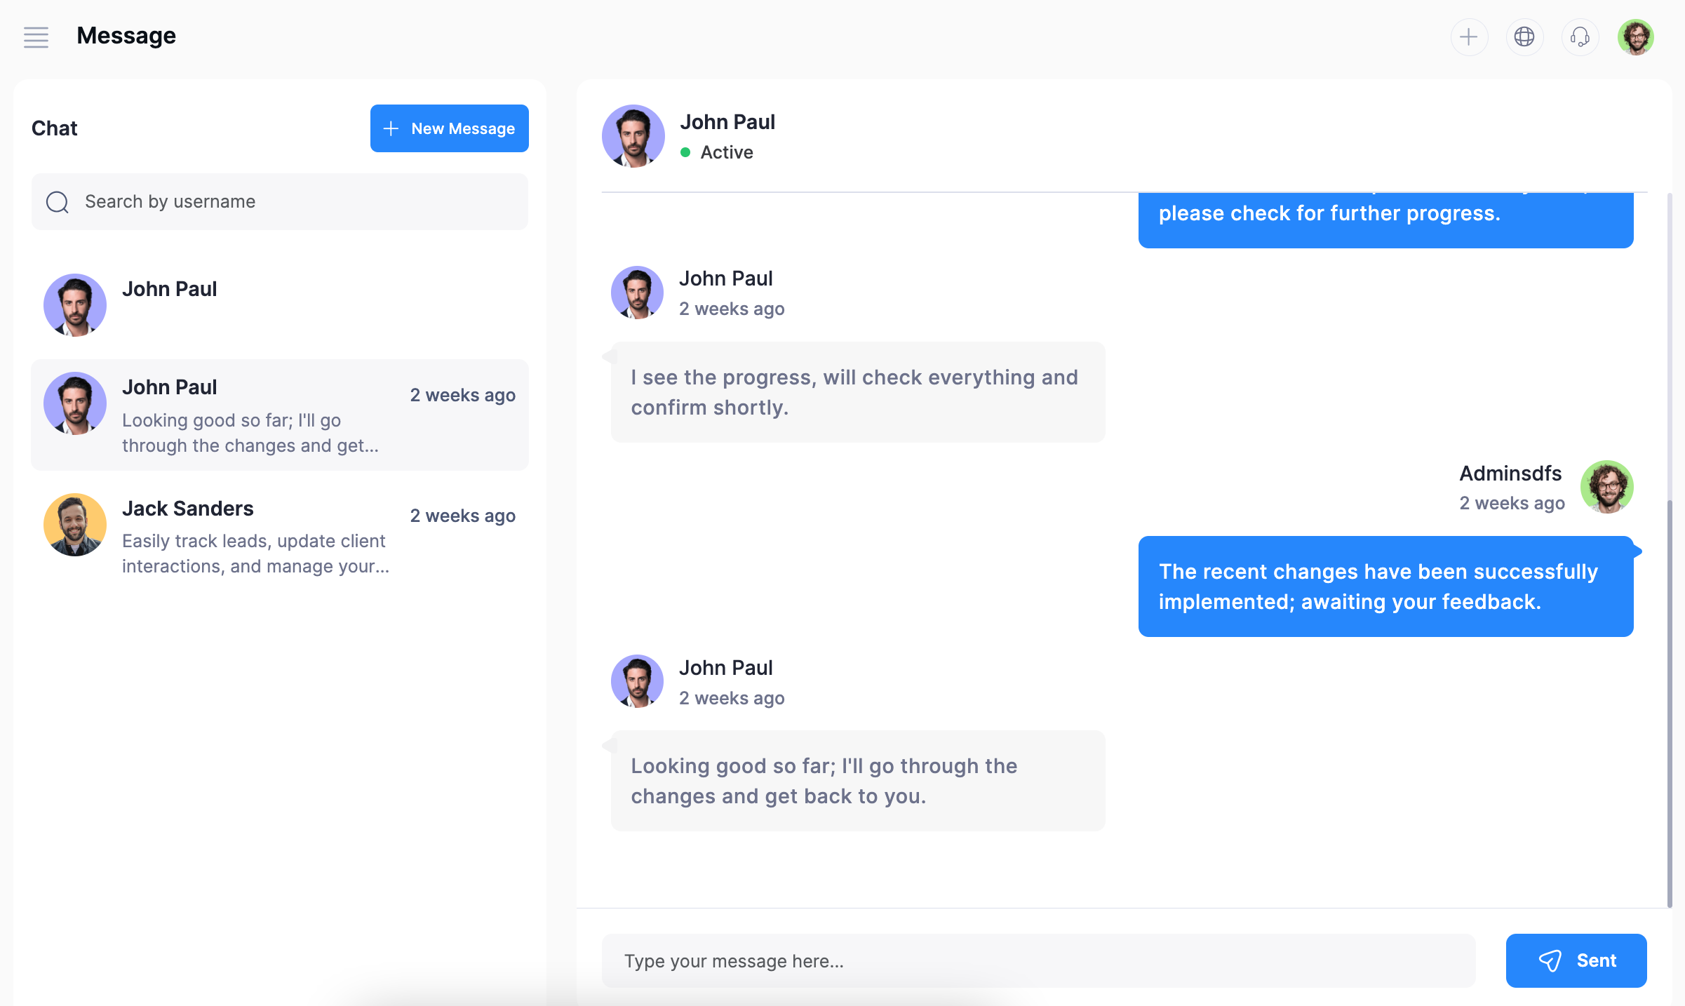Click the New Message button
Image resolution: width=1685 pixels, height=1006 pixels.
click(x=449, y=128)
